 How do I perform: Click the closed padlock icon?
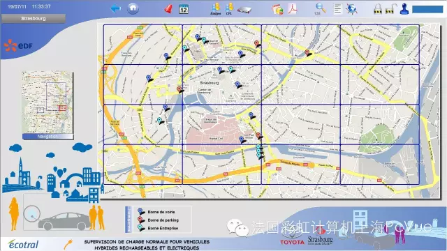click(378, 9)
